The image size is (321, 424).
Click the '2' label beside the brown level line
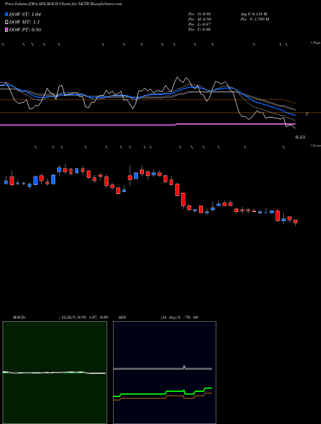pyautogui.click(x=307, y=114)
